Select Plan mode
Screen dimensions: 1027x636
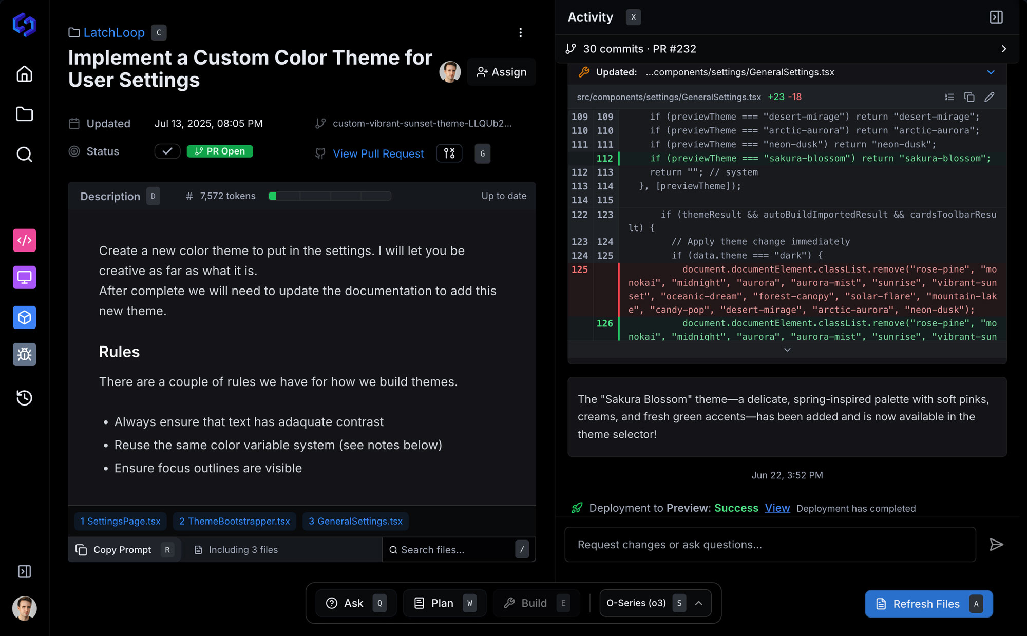[x=445, y=603]
